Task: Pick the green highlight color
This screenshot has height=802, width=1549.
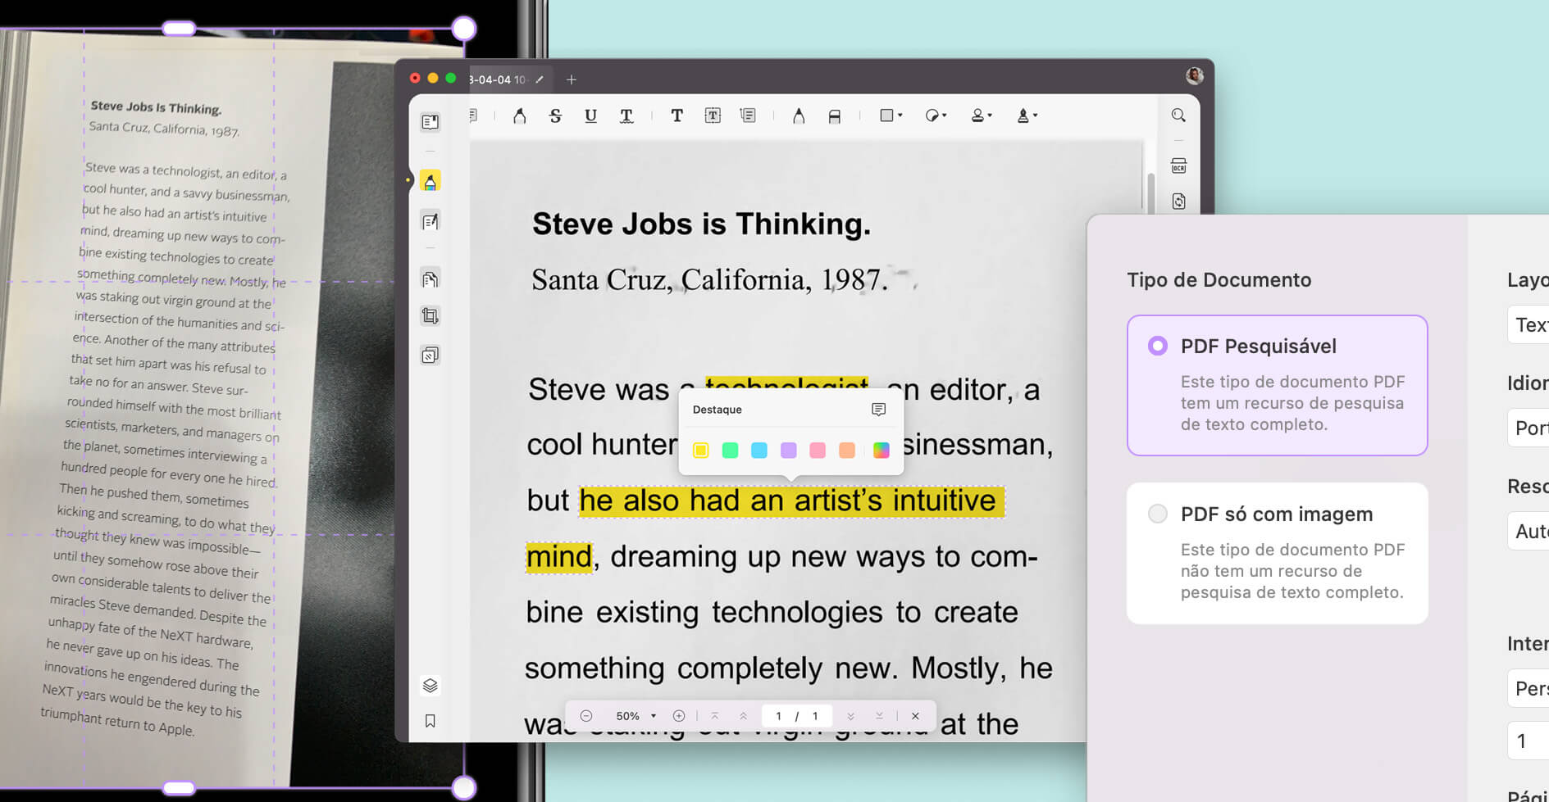Action: pos(730,450)
